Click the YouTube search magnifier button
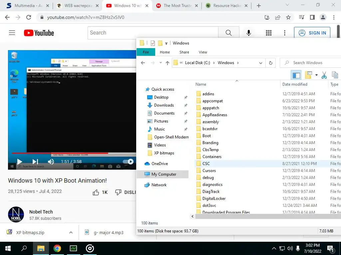This screenshot has width=341, height=255. [x=228, y=33]
